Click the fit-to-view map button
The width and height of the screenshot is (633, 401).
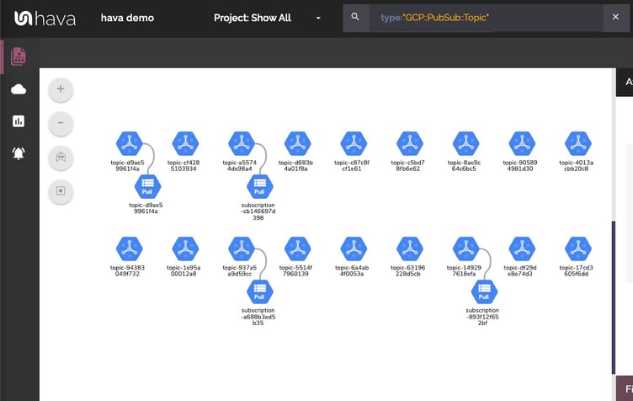point(61,157)
